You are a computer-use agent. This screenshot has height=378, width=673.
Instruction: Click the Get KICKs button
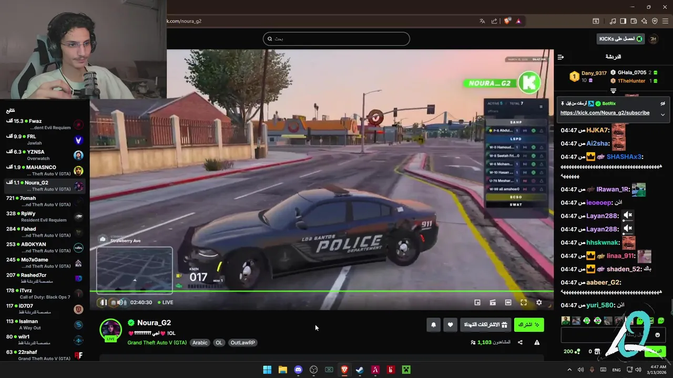[621, 39]
